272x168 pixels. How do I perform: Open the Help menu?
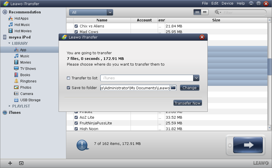(241, 3)
